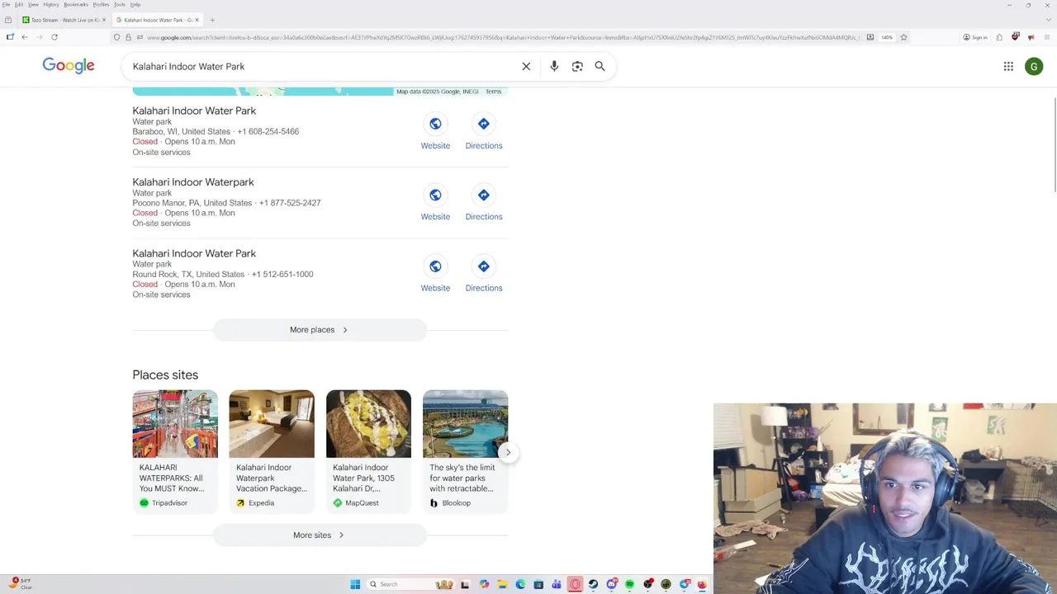This screenshot has height=594, width=1057.
Task: Open Firefox View button
Action: (8, 20)
